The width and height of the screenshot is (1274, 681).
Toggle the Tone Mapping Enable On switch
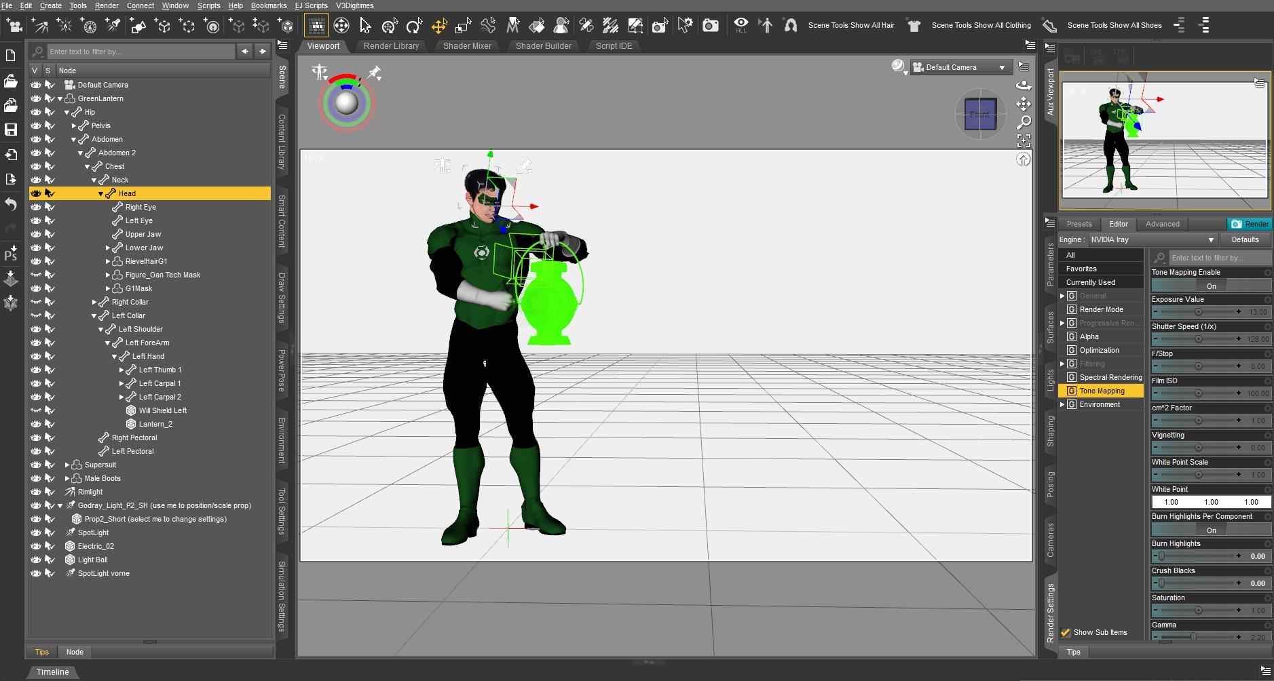(1211, 286)
